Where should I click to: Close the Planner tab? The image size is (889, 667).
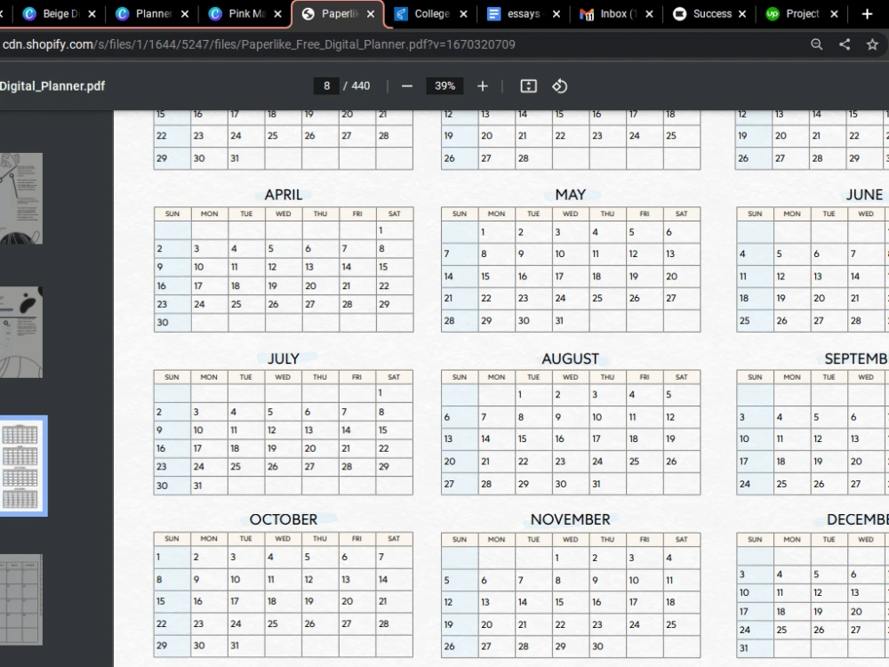point(185,14)
